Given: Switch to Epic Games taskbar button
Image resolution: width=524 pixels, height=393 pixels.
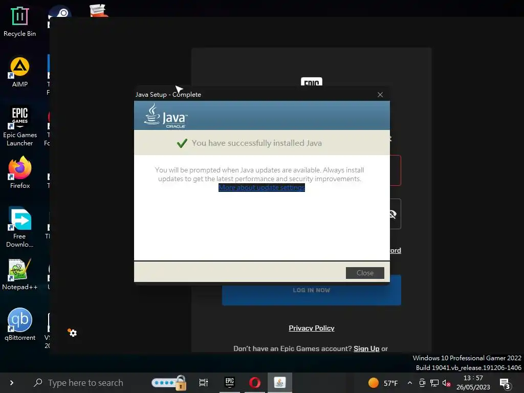Looking at the screenshot, I should tap(230, 382).
